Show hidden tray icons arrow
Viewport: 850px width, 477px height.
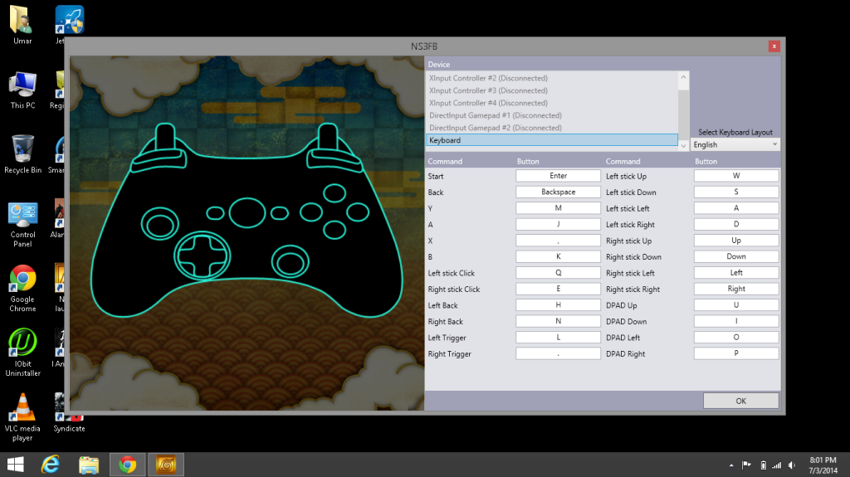(731, 465)
